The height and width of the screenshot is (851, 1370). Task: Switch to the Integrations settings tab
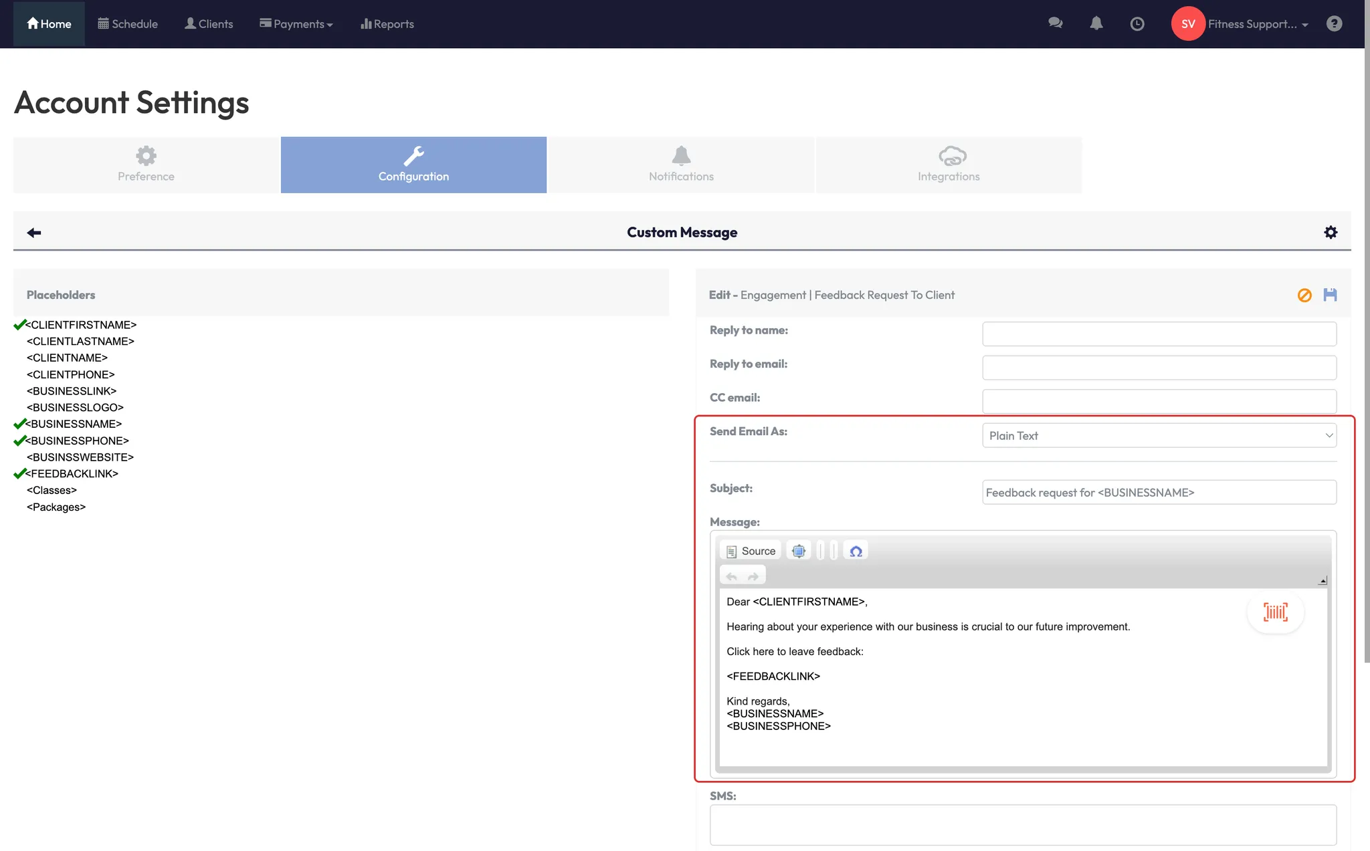pyautogui.click(x=949, y=165)
